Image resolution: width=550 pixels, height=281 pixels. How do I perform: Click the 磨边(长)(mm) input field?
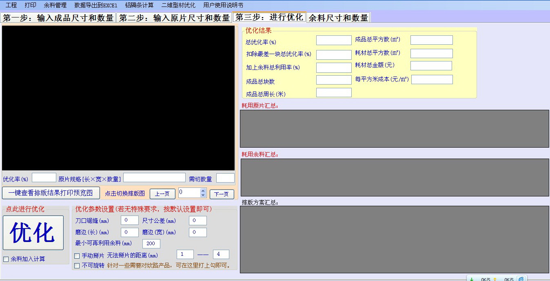tap(130, 232)
